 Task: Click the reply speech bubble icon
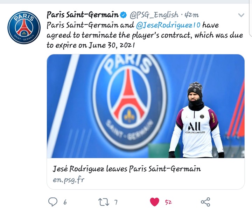(x=53, y=202)
